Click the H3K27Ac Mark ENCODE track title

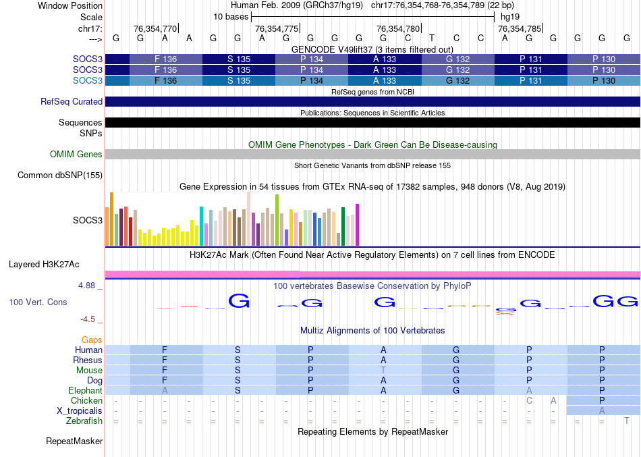coord(372,255)
